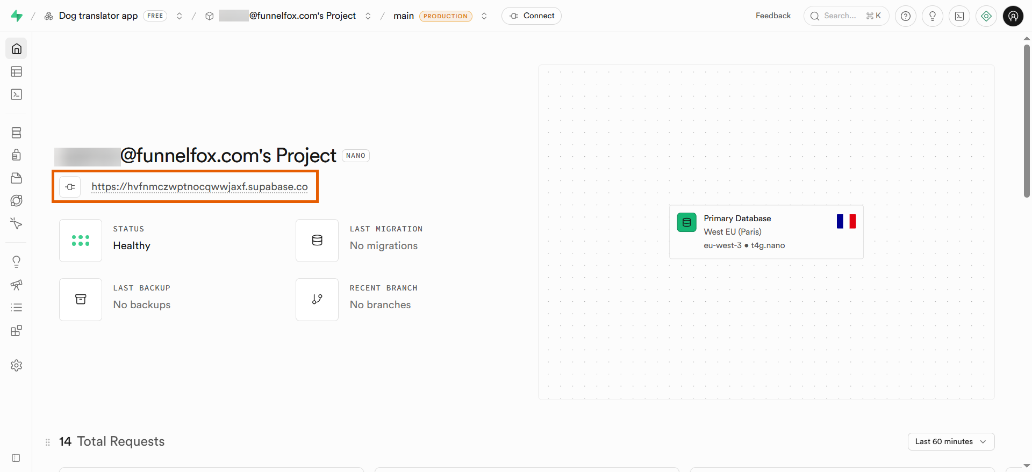Open the inline SQL editor icon
The image size is (1032, 472).
(x=959, y=16)
